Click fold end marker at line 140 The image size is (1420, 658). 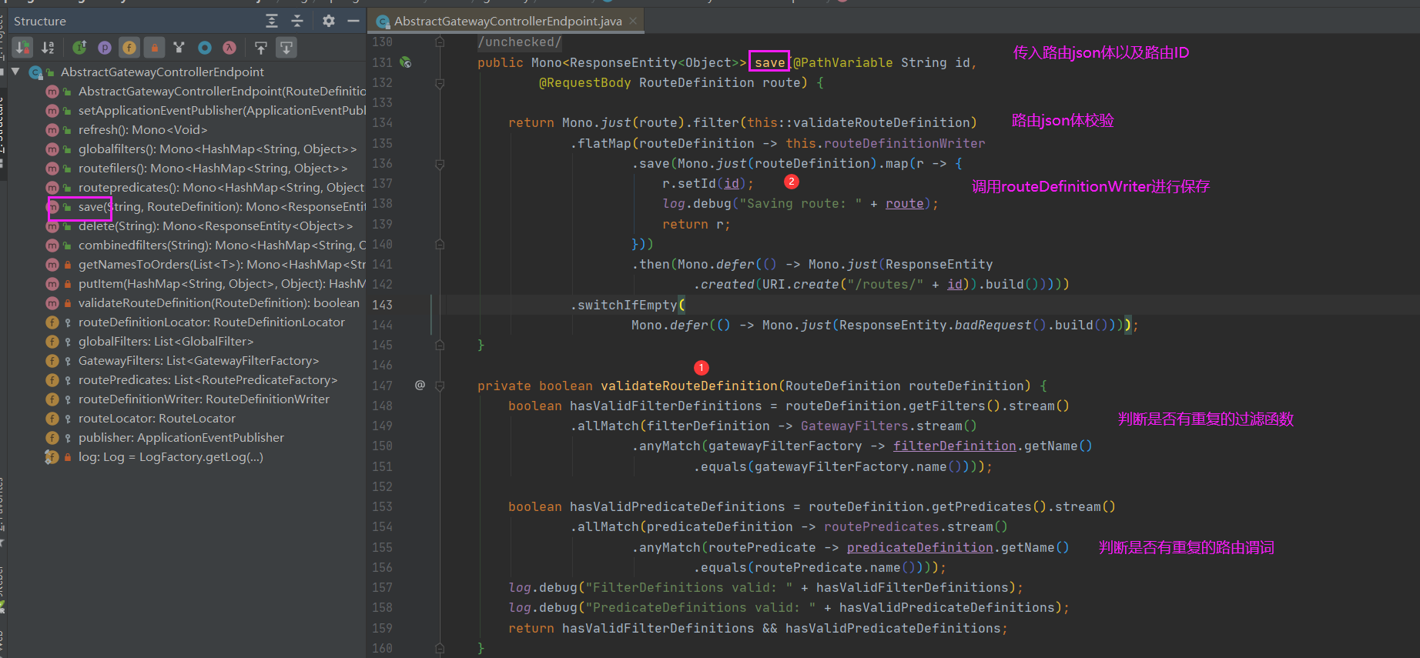point(440,244)
